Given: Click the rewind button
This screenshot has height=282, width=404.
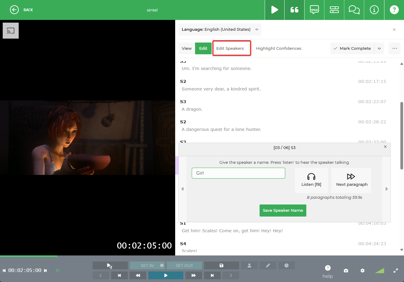Looking at the screenshot, I should point(138,275).
